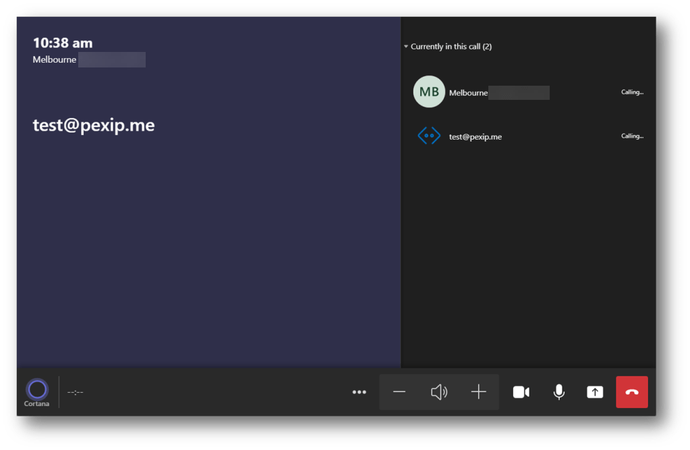Viewport: 690px width, 450px height.
Task: Increase volume with the plus button
Action: coord(479,392)
